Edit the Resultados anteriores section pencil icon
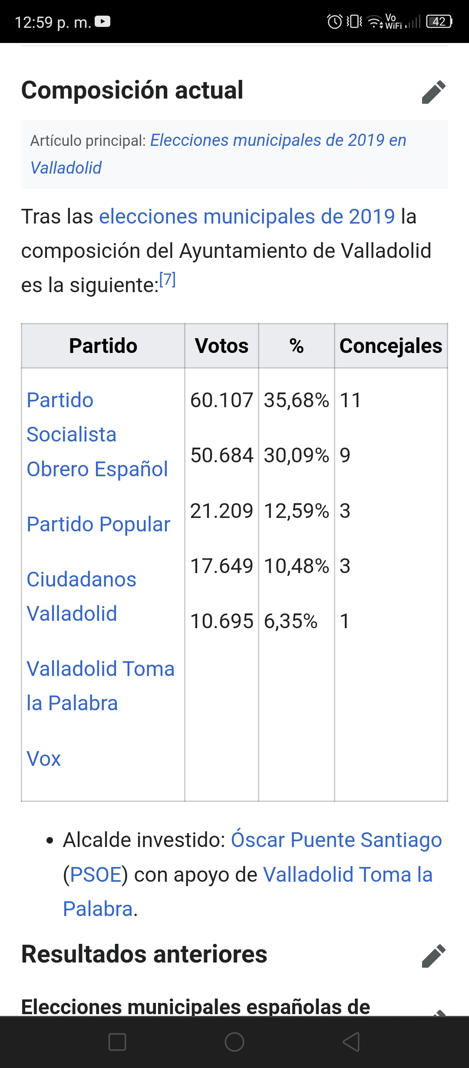This screenshot has height=1068, width=469. point(434,956)
